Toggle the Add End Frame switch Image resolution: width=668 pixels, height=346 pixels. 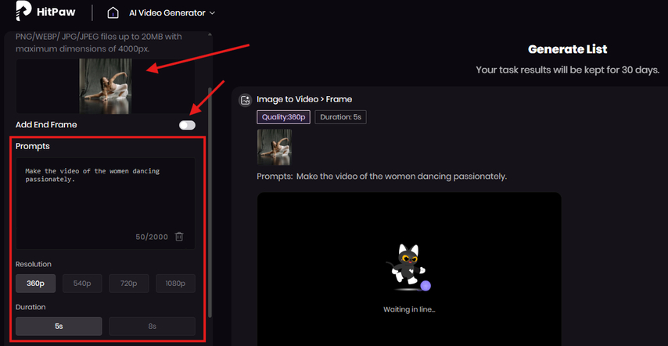click(187, 125)
